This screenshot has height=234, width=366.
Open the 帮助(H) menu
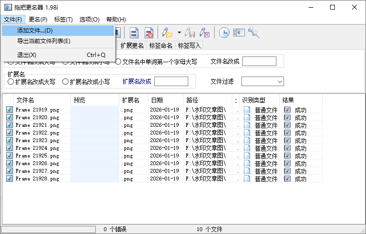pos(116,19)
